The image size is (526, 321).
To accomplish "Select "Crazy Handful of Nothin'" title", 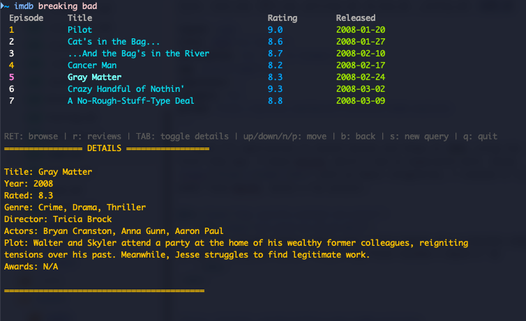I will [x=126, y=89].
